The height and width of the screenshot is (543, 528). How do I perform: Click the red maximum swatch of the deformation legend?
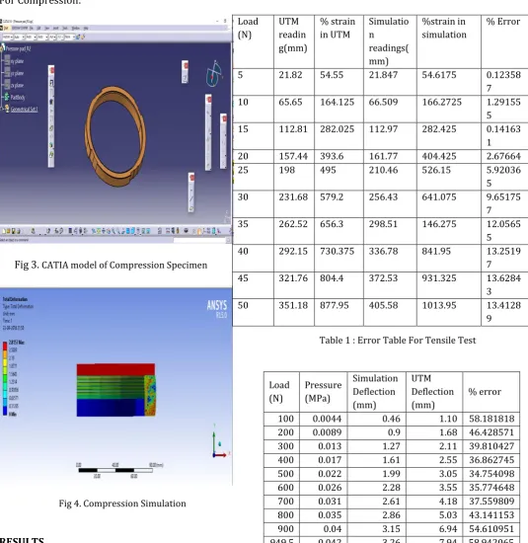click(5, 346)
